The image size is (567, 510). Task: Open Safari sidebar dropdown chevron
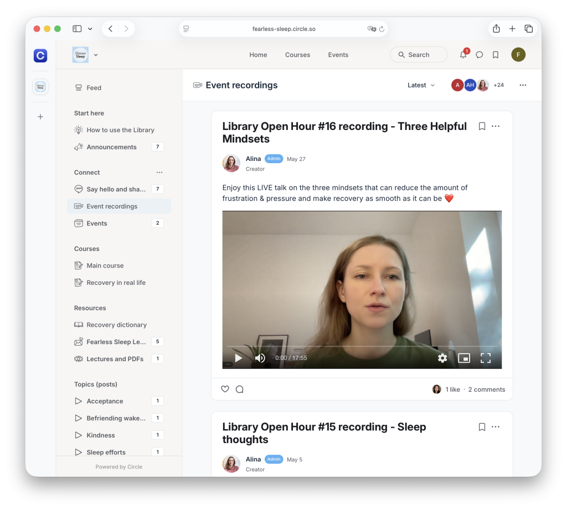tap(90, 29)
